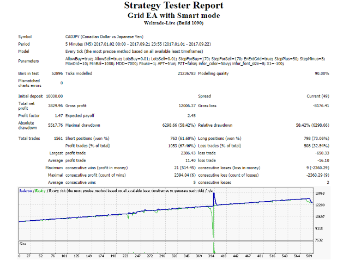Click the 'Spread' label
This screenshot has height=261, width=349.
(x=204, y=96)
